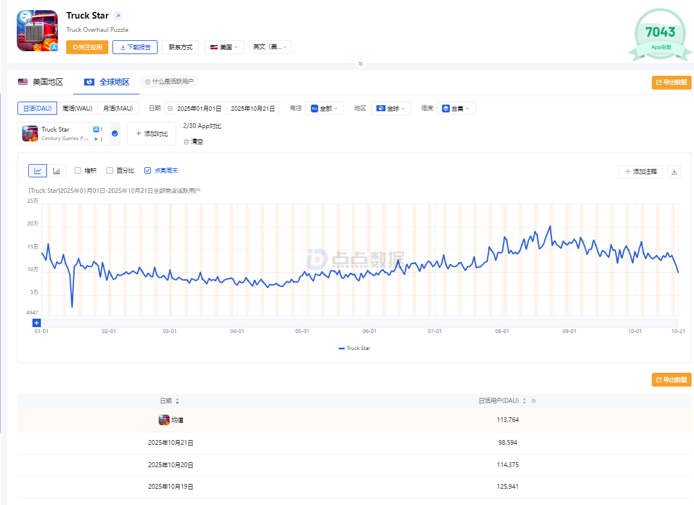Click the chart download icon
The height and width of the screenshot is (505, 694).
click(674, 172)
